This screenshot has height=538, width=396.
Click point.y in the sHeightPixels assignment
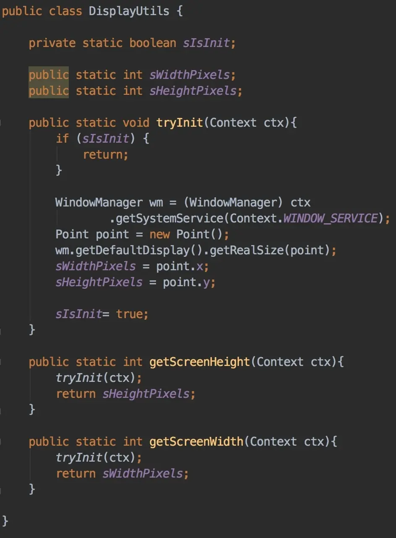click(186, 282)
